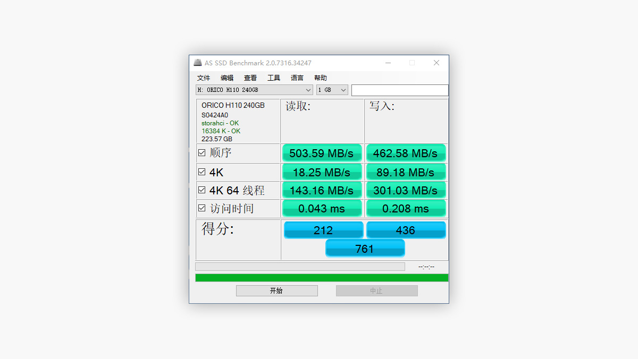This screenshot has width=638, height=359.
Task: Click the 16384 K - OK alignment status
Action: click(x=221, y=131)
